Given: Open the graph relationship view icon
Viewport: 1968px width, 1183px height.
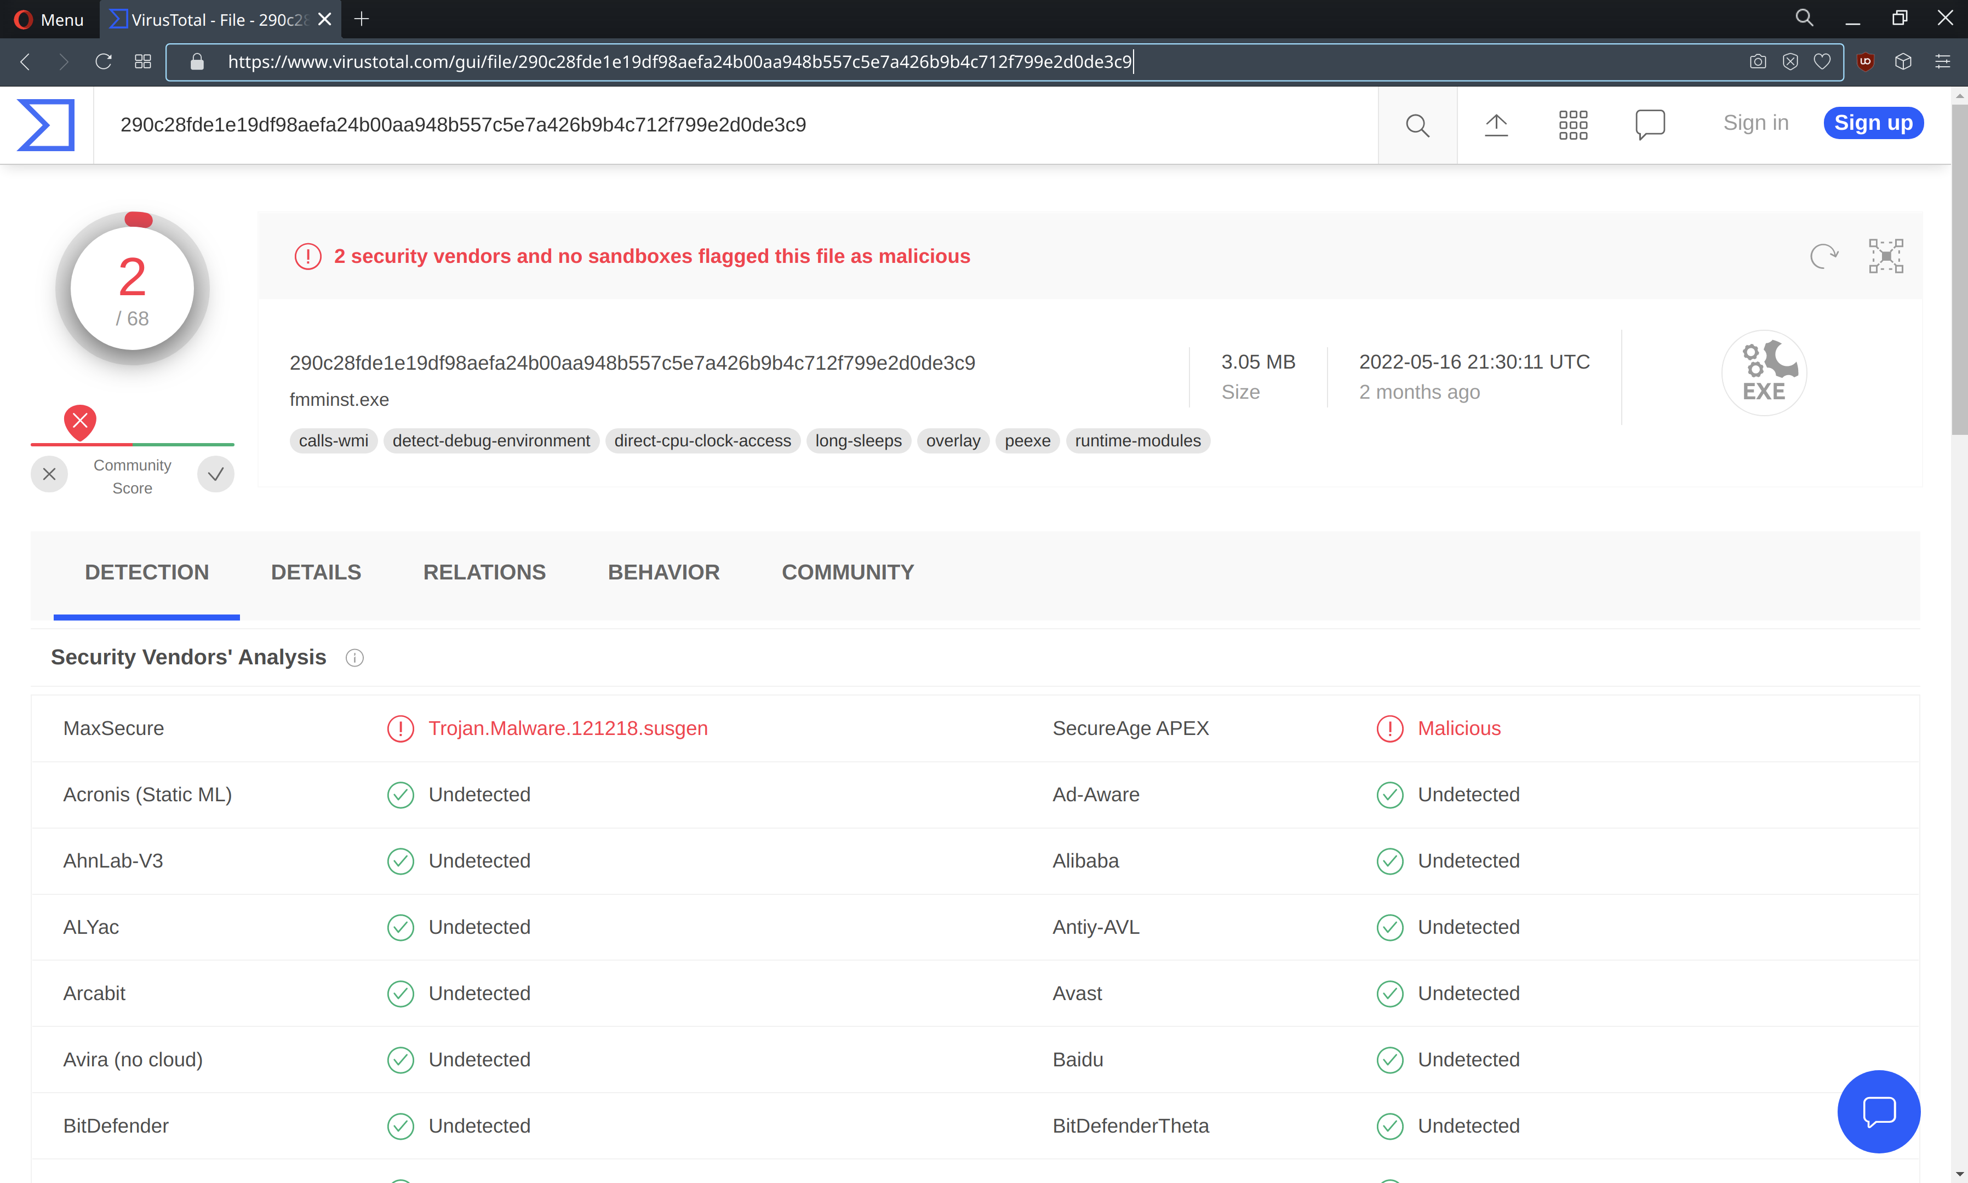Looking at the screenshot, I should (x=1886, y=256).
